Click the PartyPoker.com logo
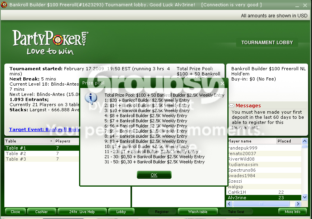This screenshot has height=219, width=312. (x=50, y=42)
